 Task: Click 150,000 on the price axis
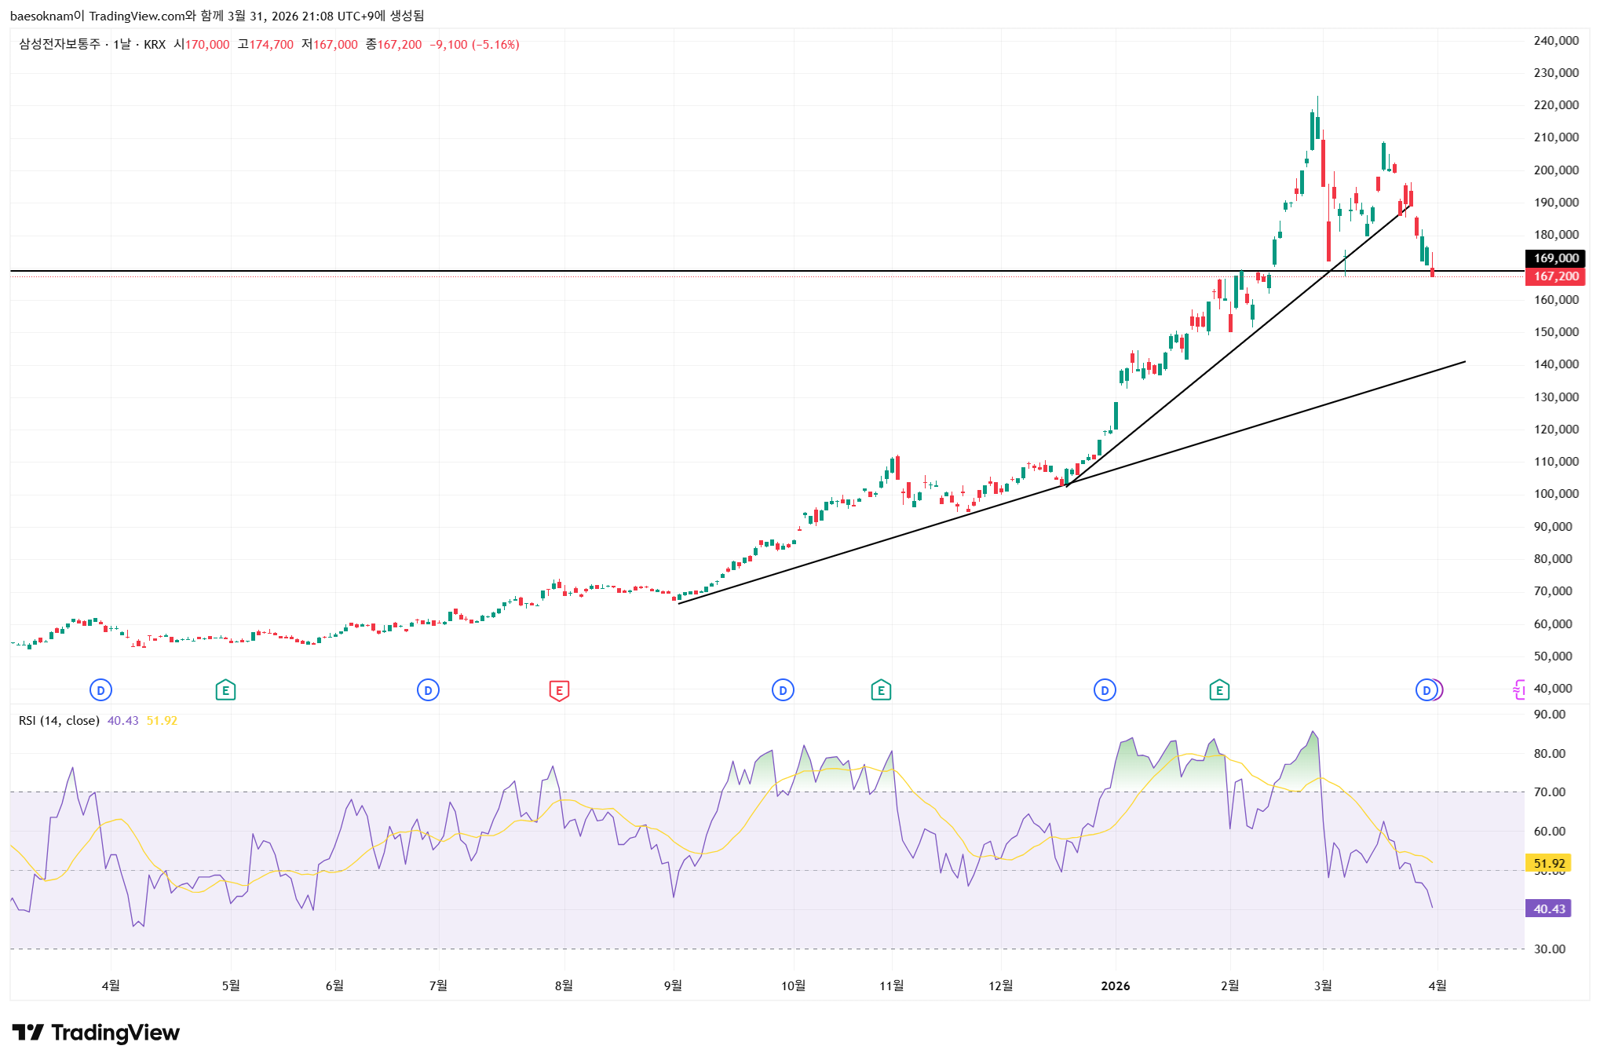tap(1556, 332)
